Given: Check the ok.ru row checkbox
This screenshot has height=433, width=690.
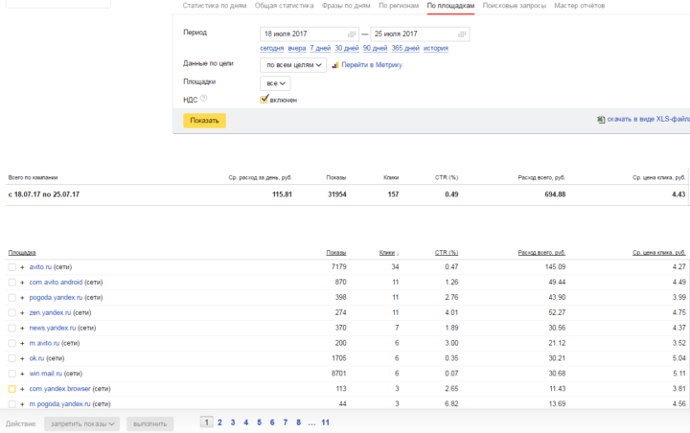Looking at the screenshot, I should (x=11, y=358).
